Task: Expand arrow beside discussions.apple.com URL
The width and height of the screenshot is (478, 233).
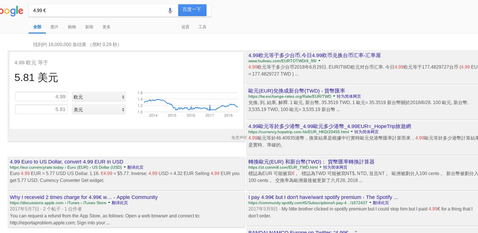Action: click(x=109, y=203)
